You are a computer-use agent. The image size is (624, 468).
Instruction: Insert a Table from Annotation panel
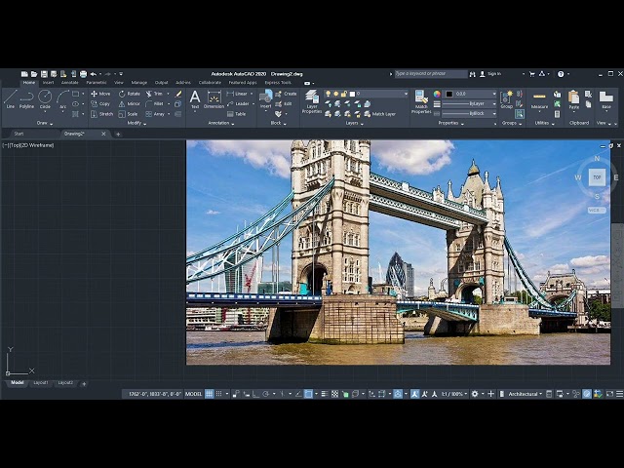pyautogui.click(x=236, y=114)
